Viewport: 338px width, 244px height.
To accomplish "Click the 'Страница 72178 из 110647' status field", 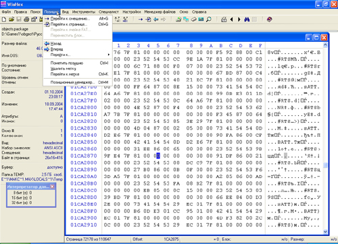I will 89,239.
